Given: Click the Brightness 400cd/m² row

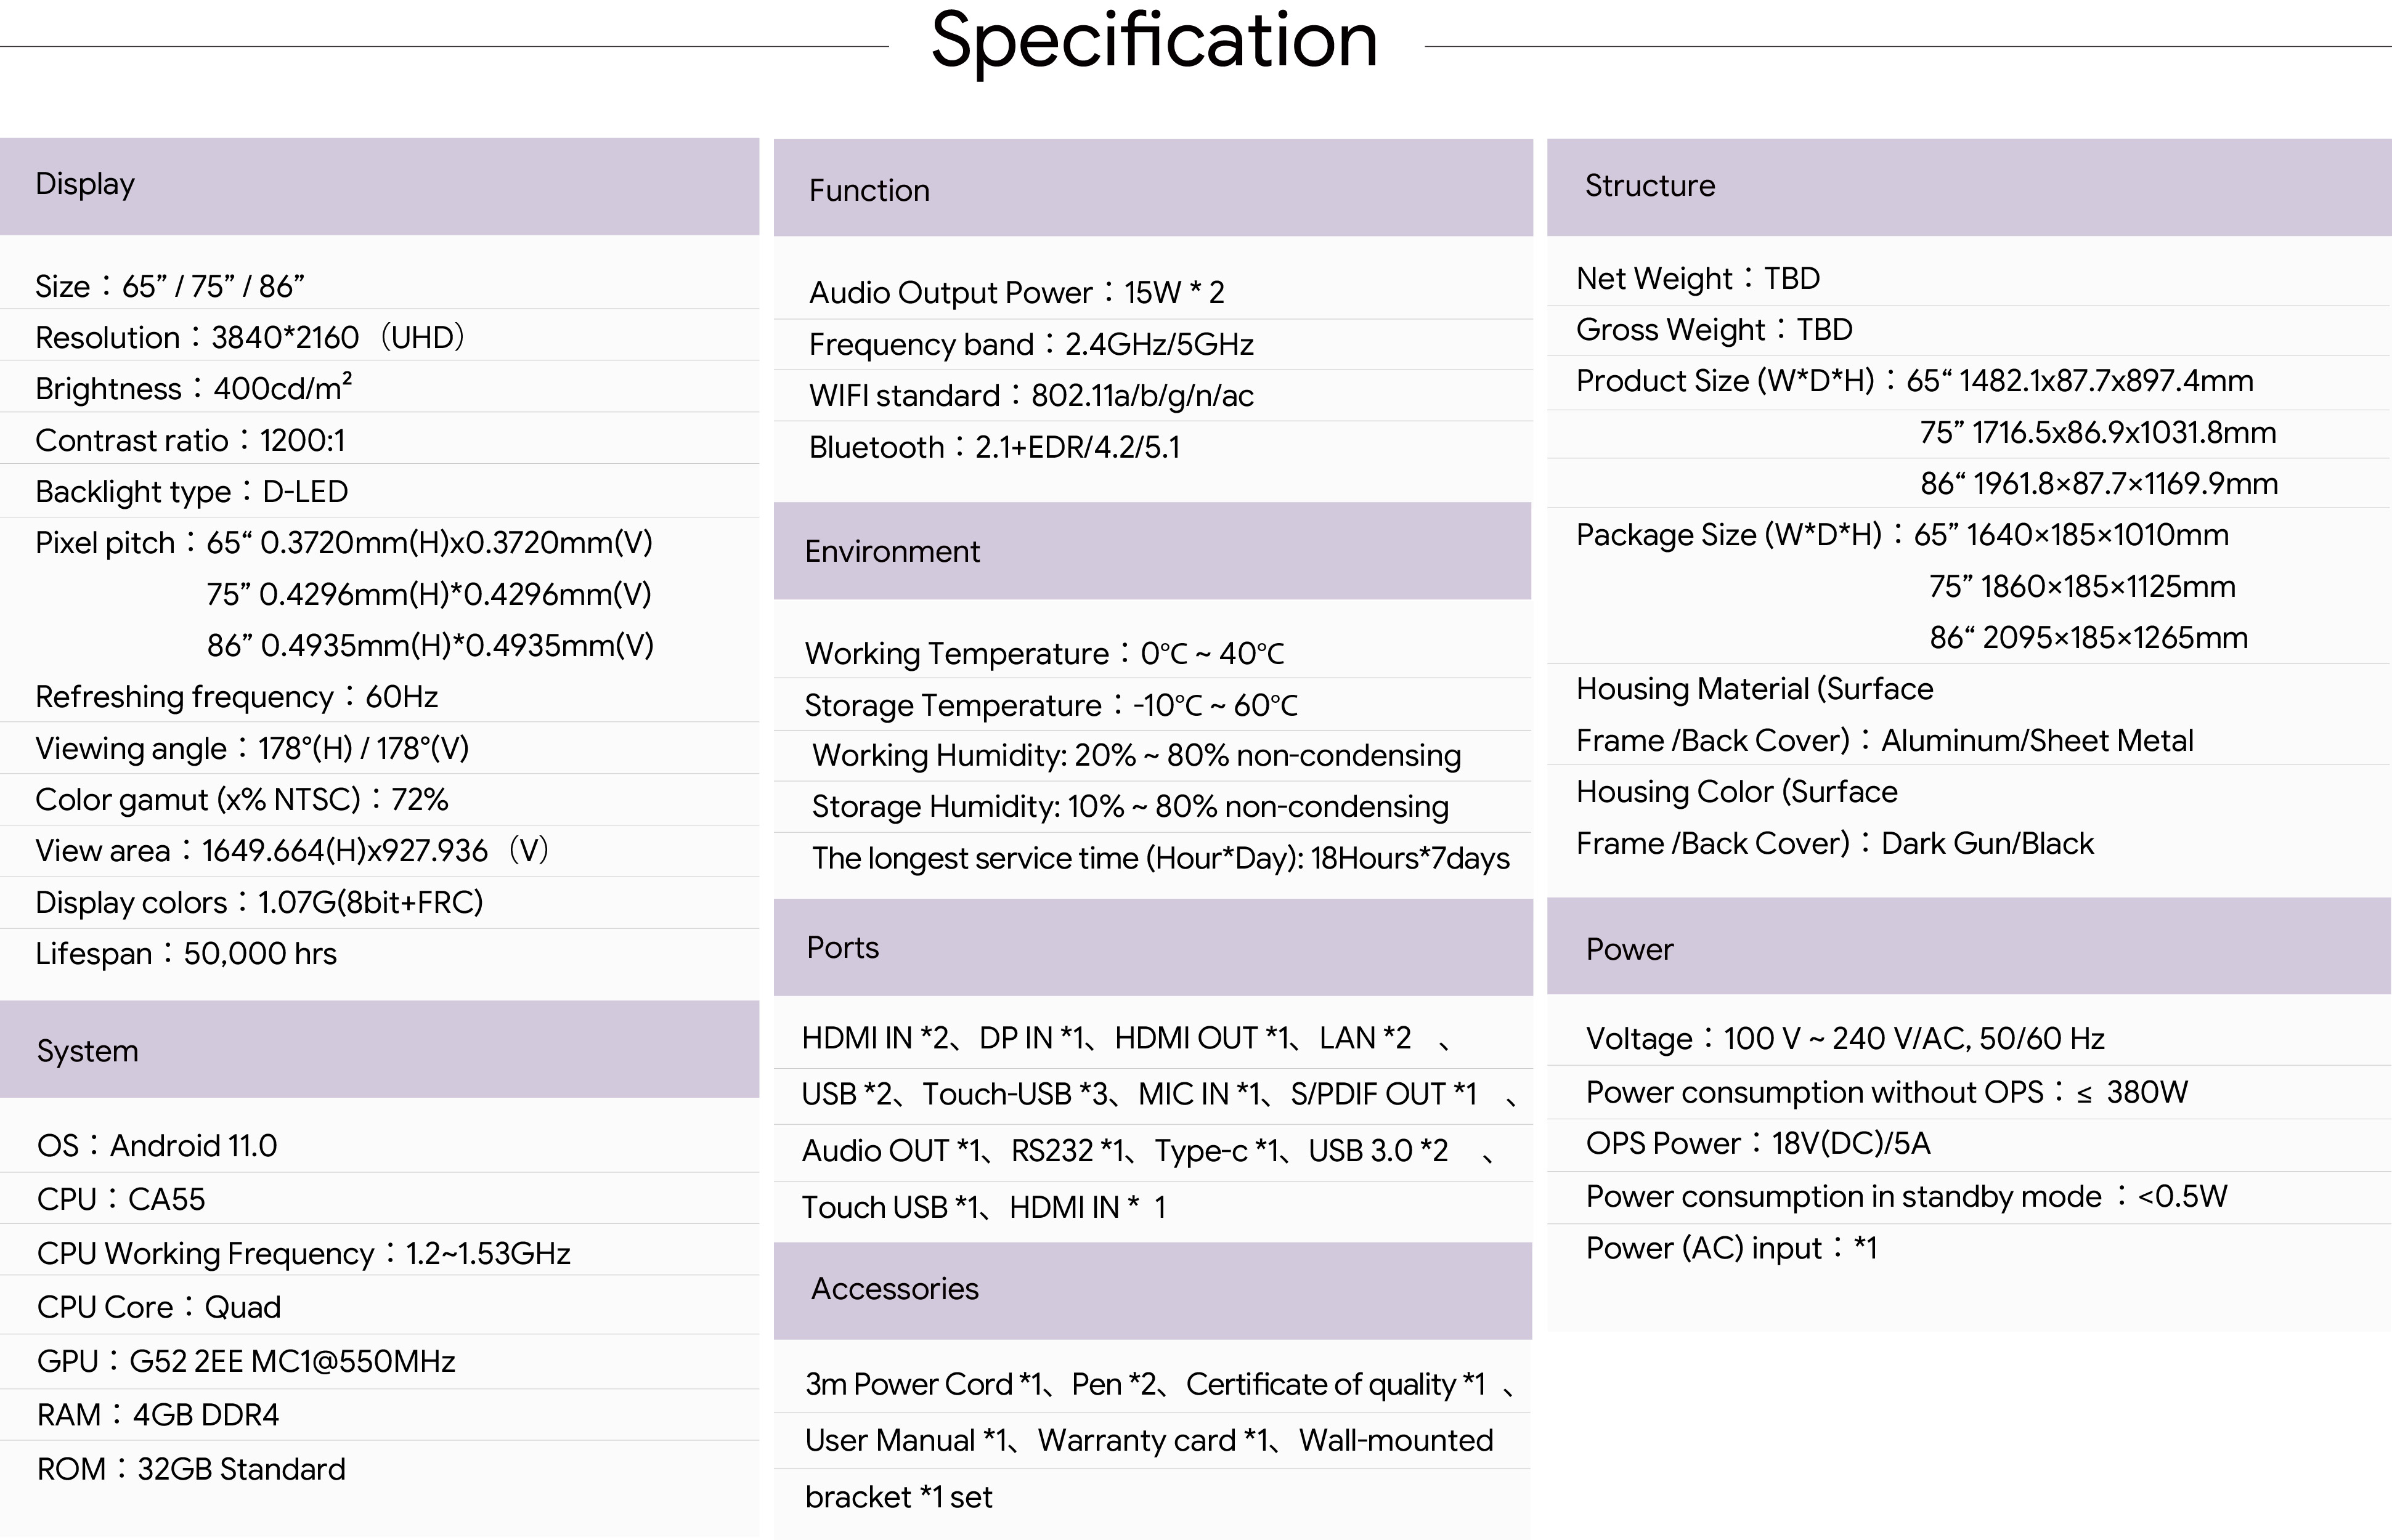Looking at the screenshot, I should pyautogui.click(x=379, y=388).
